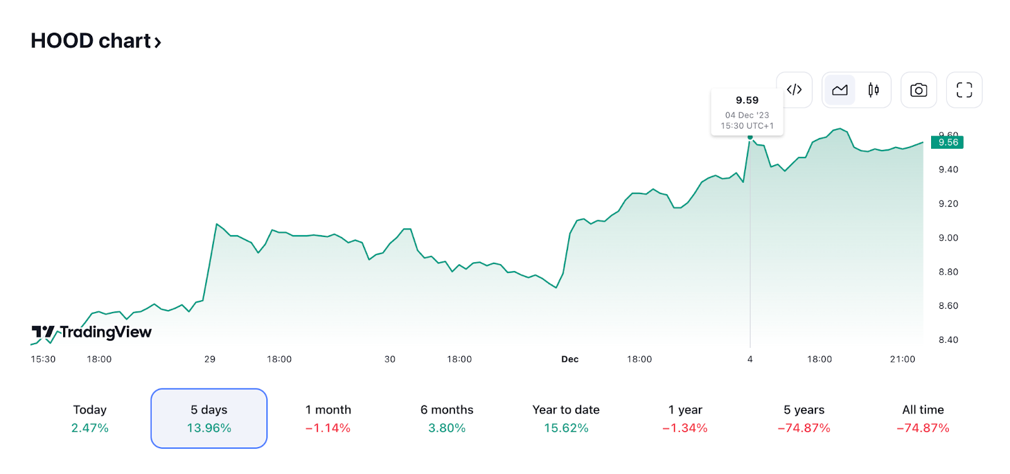The image size is (1010, 474).
Task: Select the 6 months range
Action: point(447,419)
